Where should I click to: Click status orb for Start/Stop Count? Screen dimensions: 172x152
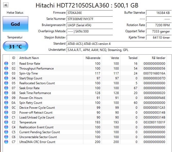(6, 78)
